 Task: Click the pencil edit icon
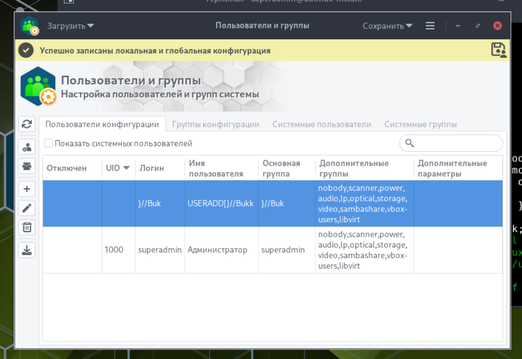pyautogui.click(x=27, y=208)
